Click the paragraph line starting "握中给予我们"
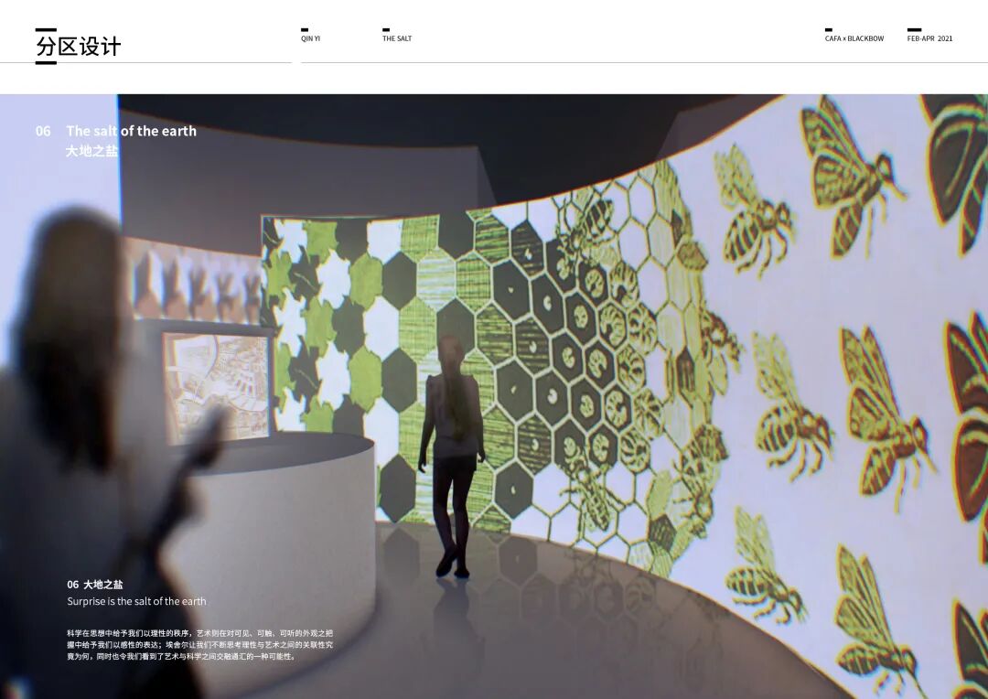Image resolution: width=988 pixels, height=699 pixels. (x=199, y=645)
